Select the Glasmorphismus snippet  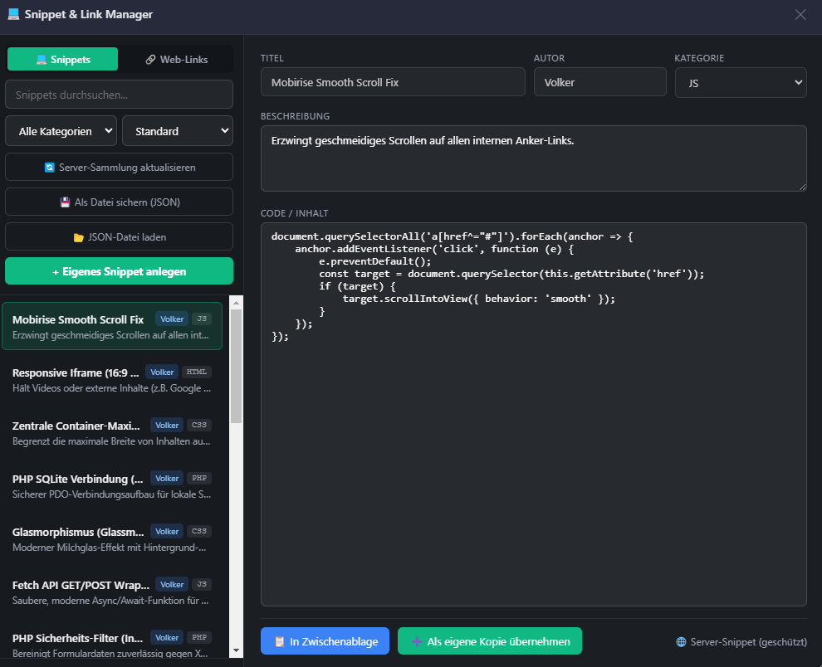tap(112, 539)
